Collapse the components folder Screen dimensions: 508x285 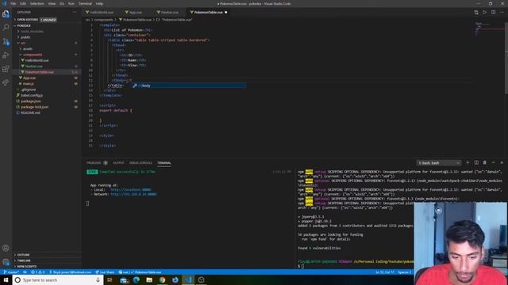click(33, 55)
